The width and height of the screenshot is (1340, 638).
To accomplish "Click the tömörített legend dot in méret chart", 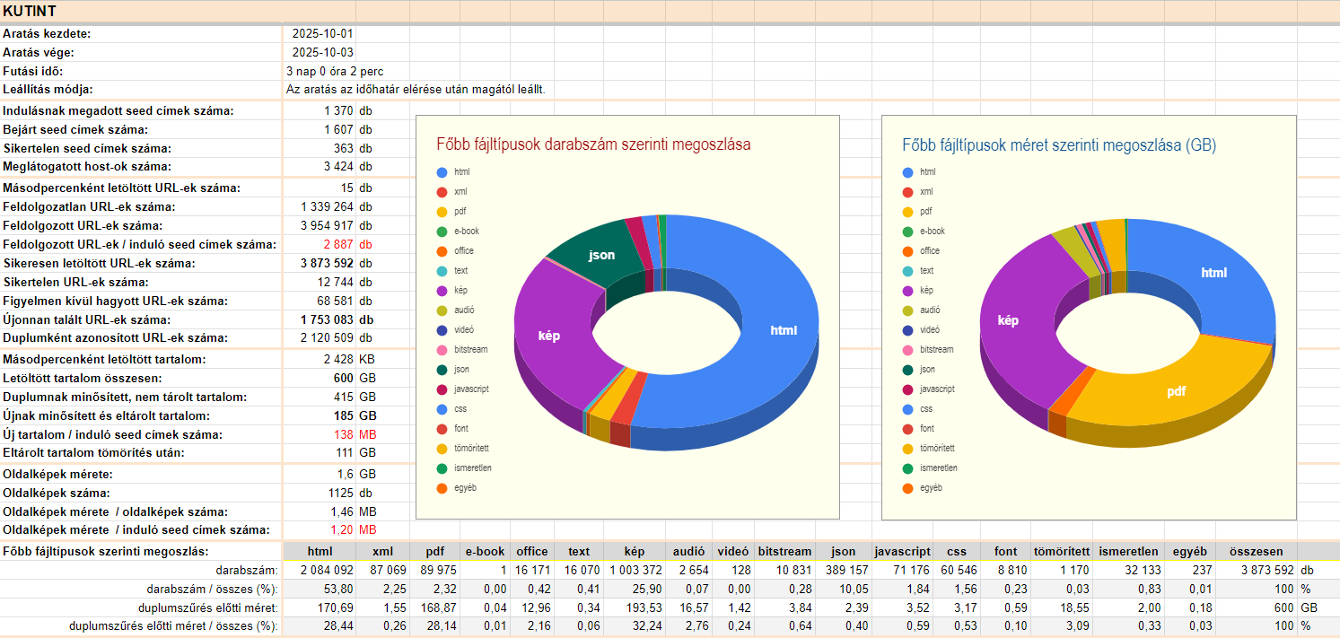I will pyautogui.click(x=907, y=448).
